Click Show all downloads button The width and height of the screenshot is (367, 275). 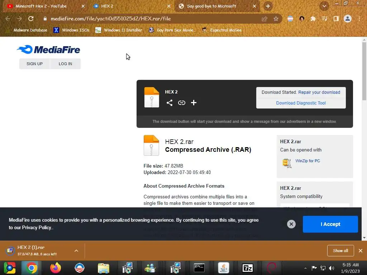pos(340,251)
